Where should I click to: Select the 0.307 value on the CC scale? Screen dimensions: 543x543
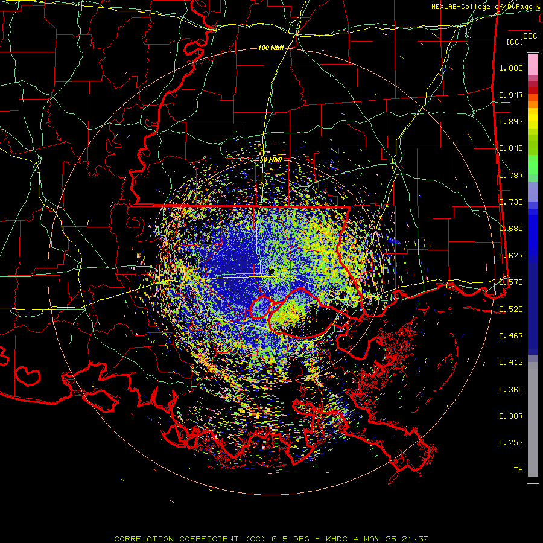(511, 416)
